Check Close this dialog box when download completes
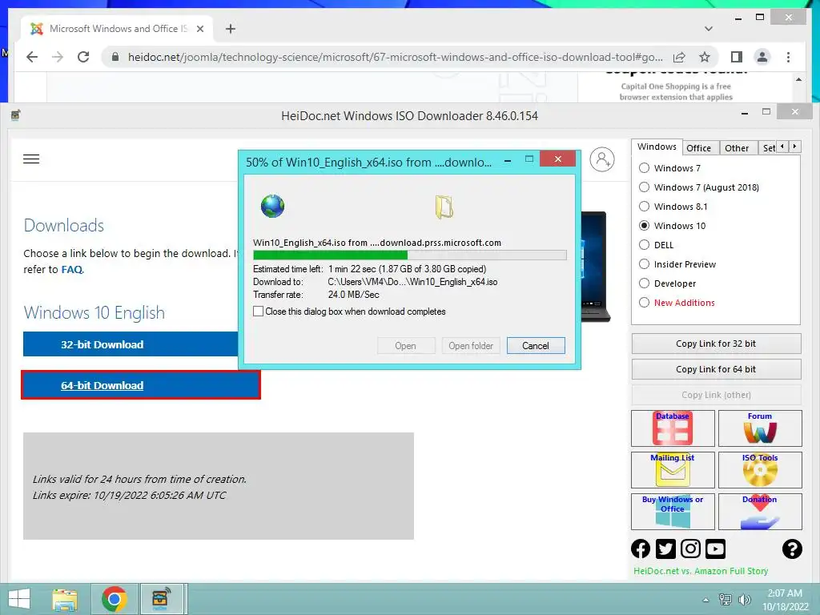This screenshot has width=820, height=615. tap(259, 312)
